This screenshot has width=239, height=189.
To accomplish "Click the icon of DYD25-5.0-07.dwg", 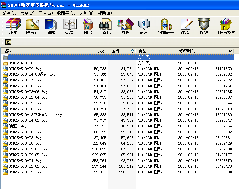I will point(5,80).
